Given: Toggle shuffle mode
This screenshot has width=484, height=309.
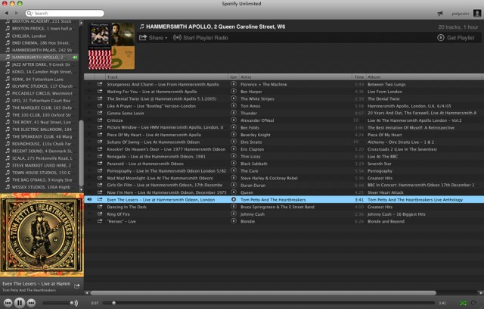Looking at the screenshot, I should [x=463, y=303].
